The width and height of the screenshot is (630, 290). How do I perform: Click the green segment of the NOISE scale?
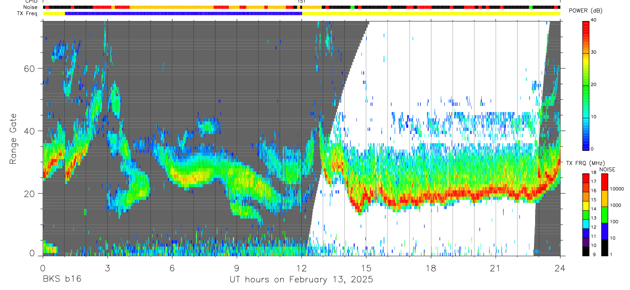[x=604, y=215]
